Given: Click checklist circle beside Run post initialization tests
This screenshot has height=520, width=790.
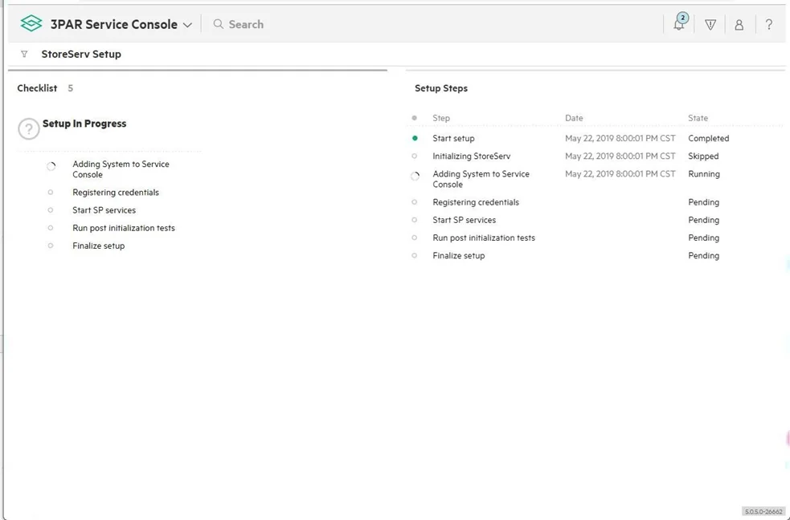Looking at the screenshot, I should (x=51, y=228).
